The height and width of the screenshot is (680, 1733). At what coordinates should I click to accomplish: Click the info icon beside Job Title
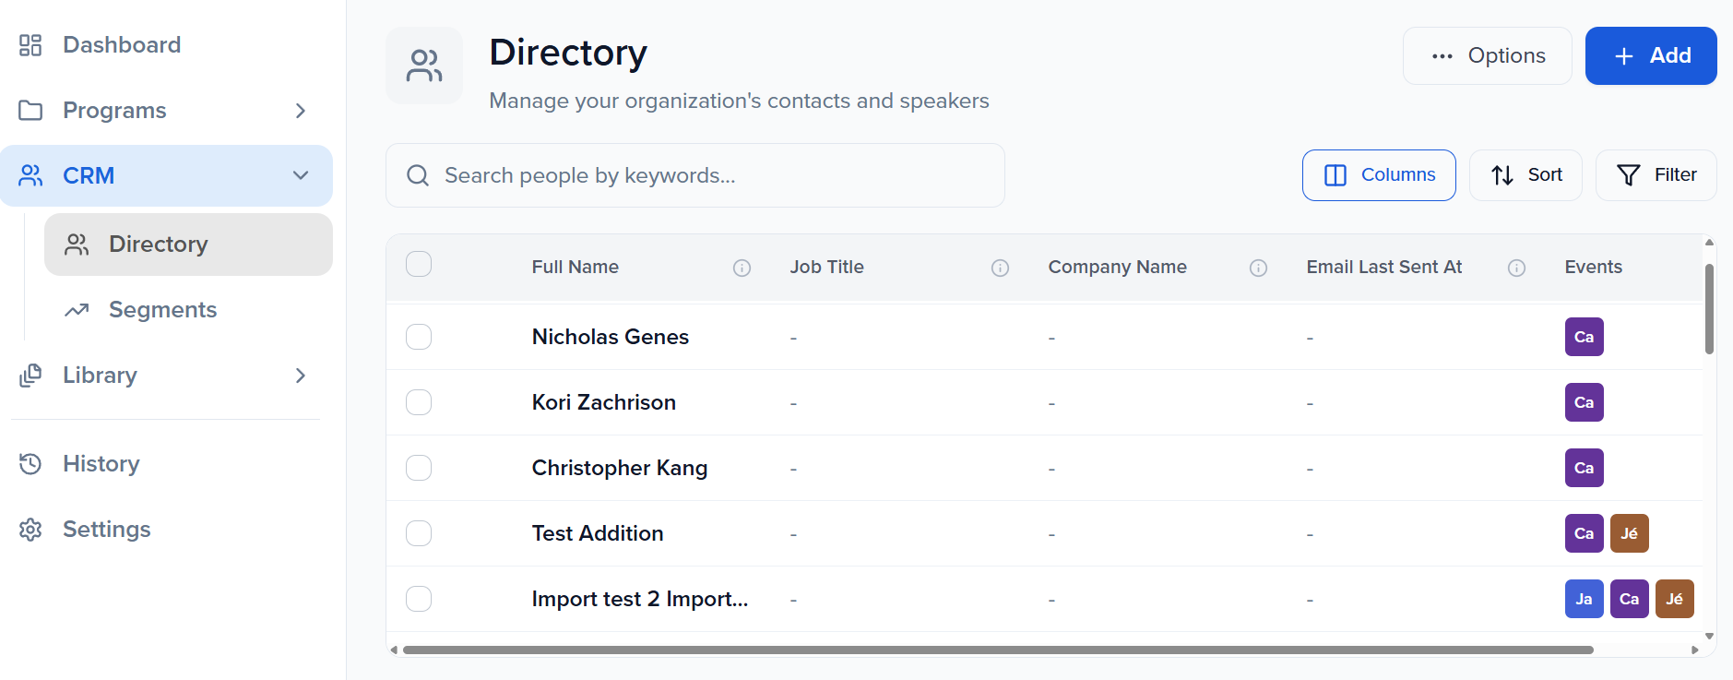pos(1000,268)
